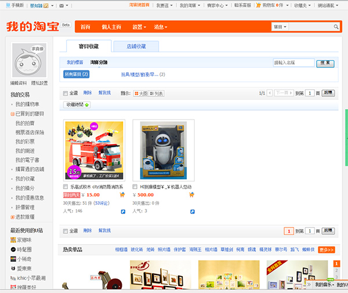The height and width of the screenshot is (293, 348).
Task: Open the search category 寶貝 dropdown
Action: coord(280,27)
